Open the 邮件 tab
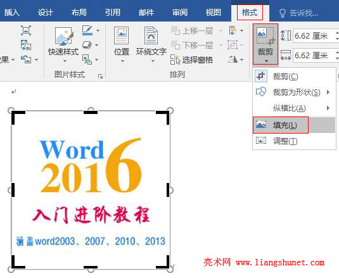339x278 pixels. click(146, 13)
